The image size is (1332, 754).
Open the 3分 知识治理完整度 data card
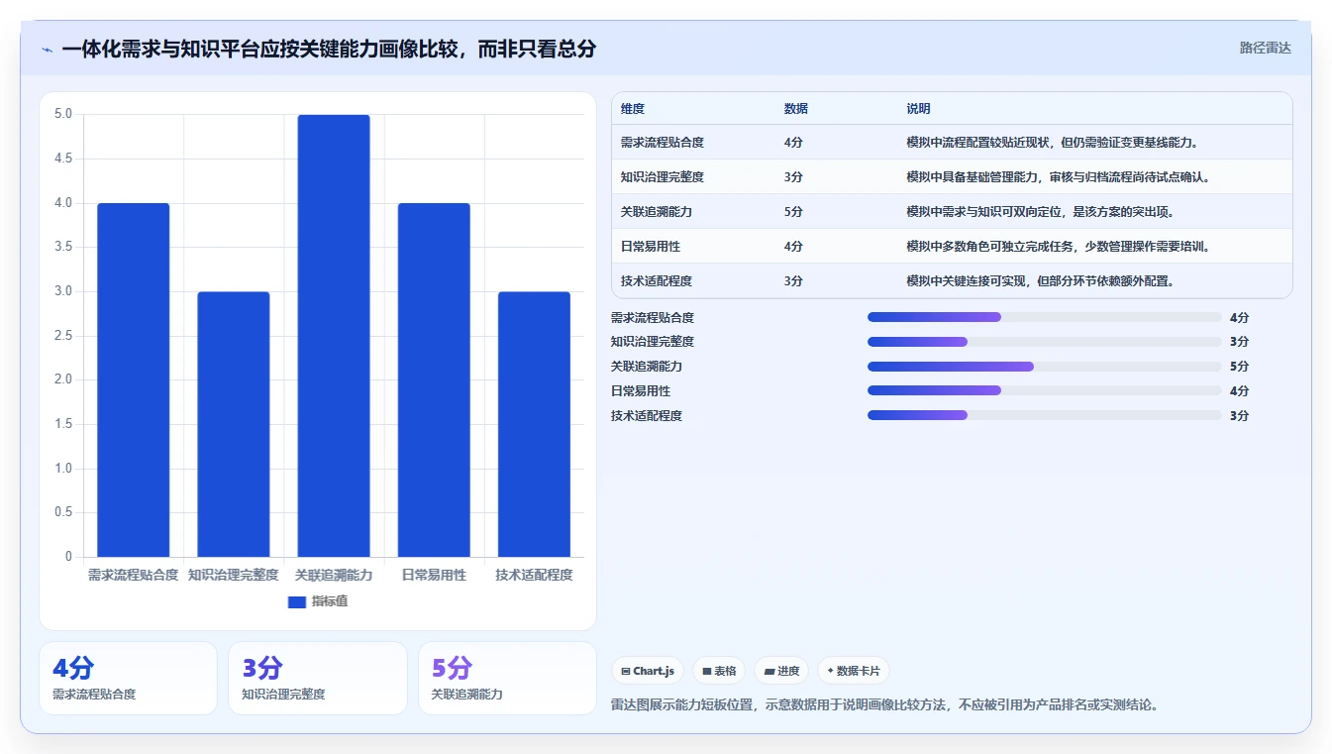click(318, 678)
